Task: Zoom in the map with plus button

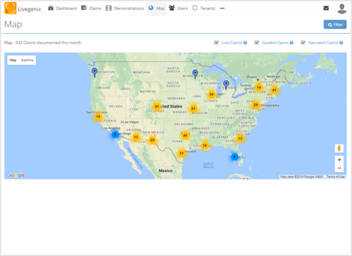Action: pyautogui.click(x=339, y=160)
